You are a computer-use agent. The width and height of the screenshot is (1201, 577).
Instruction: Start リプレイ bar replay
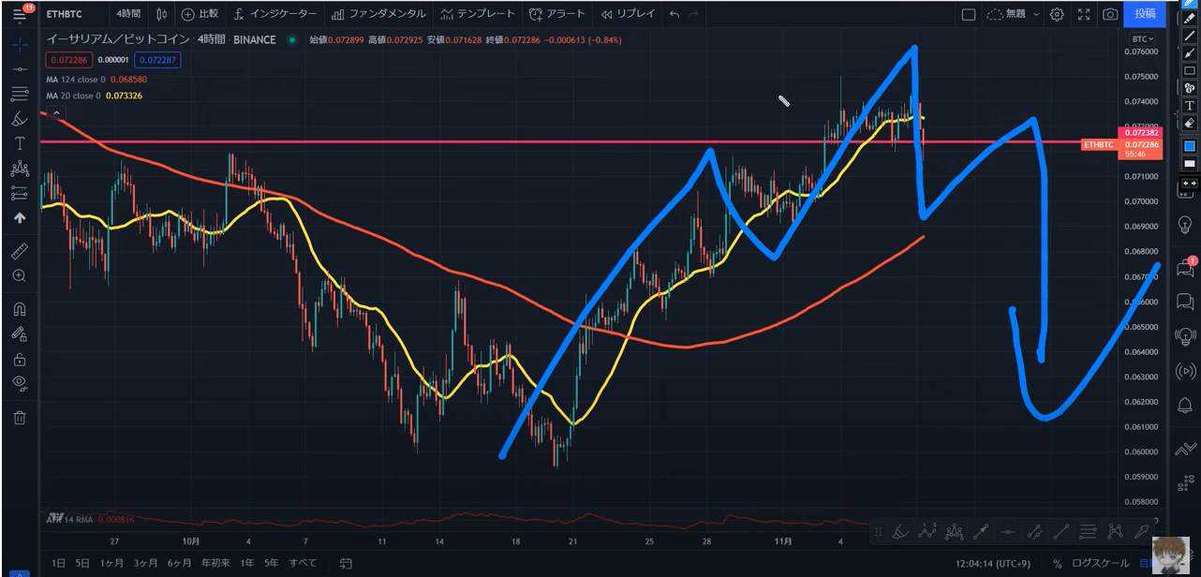tap(628, 14)
